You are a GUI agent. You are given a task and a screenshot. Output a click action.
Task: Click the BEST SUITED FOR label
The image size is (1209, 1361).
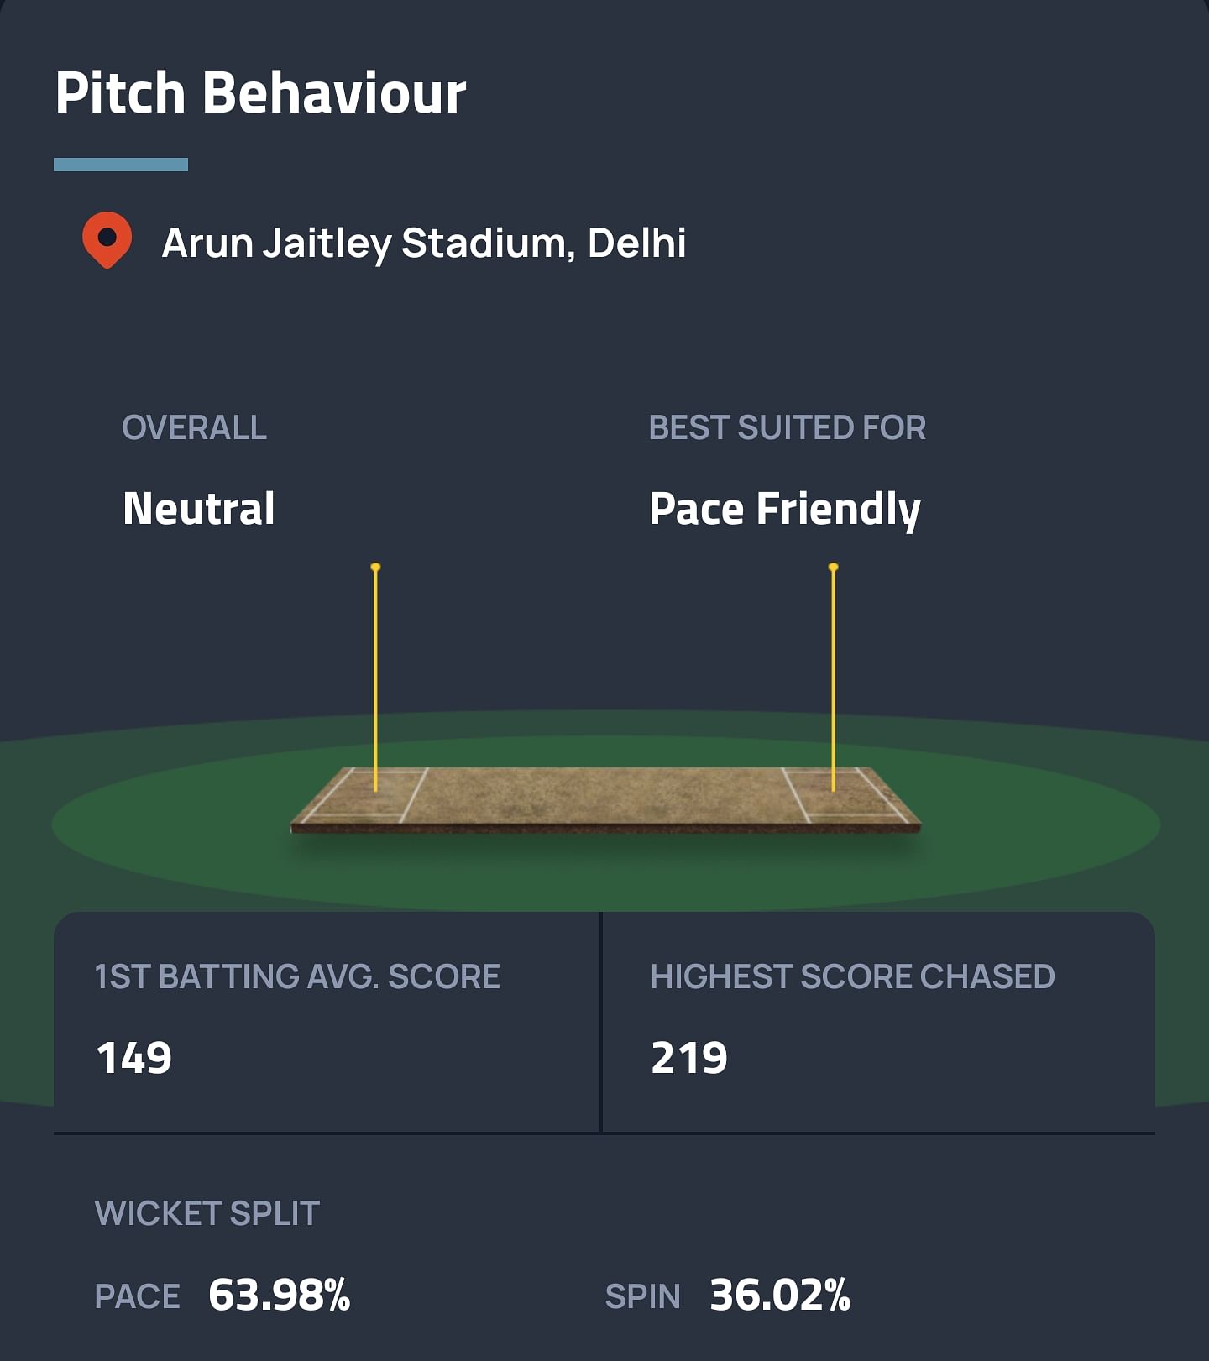pos(787,427)
